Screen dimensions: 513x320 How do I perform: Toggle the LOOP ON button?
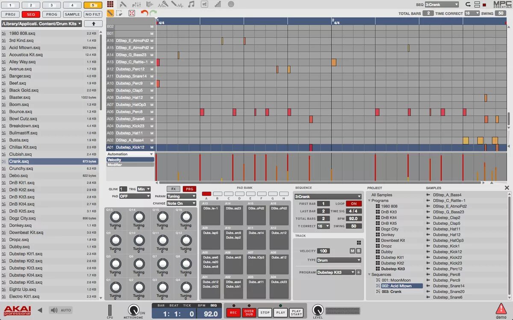(x=354, y=204)
